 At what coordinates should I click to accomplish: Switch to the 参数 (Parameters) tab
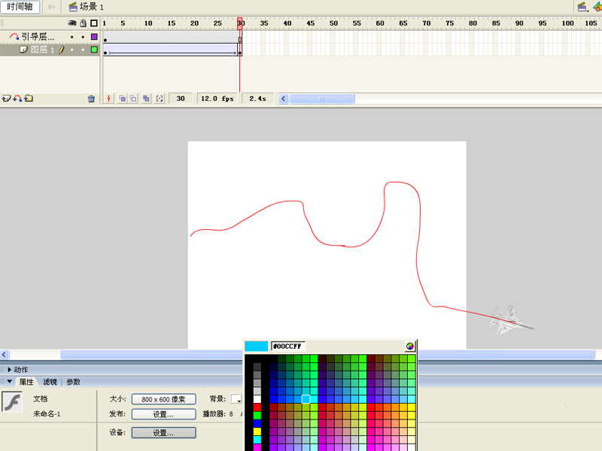click(73, 382)
